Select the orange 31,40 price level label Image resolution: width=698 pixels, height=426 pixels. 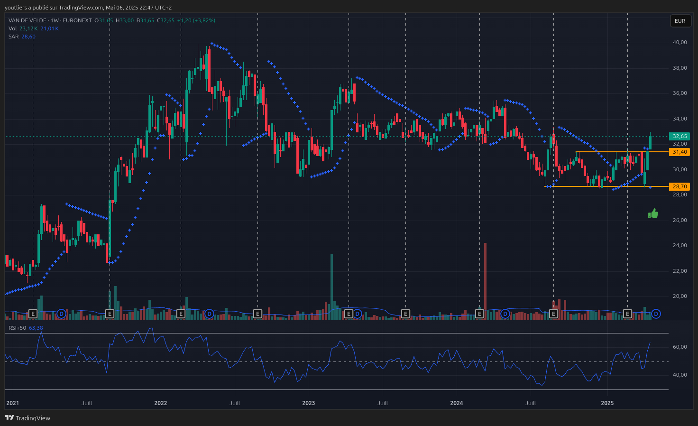click(x=680, y=152)
